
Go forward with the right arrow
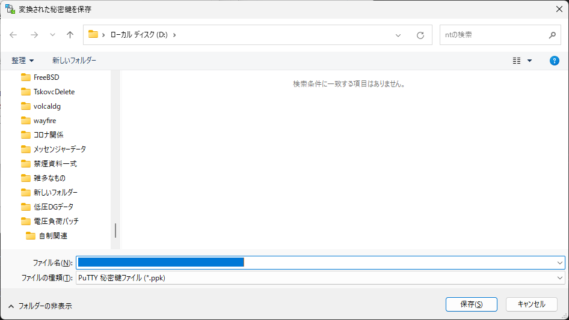click(x=34, y=35)
